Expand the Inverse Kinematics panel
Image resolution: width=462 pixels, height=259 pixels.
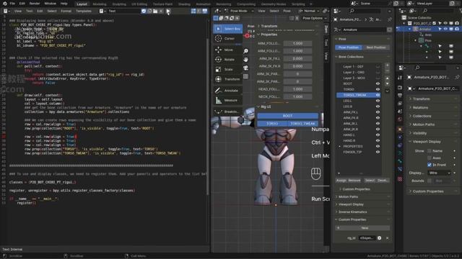362,212
